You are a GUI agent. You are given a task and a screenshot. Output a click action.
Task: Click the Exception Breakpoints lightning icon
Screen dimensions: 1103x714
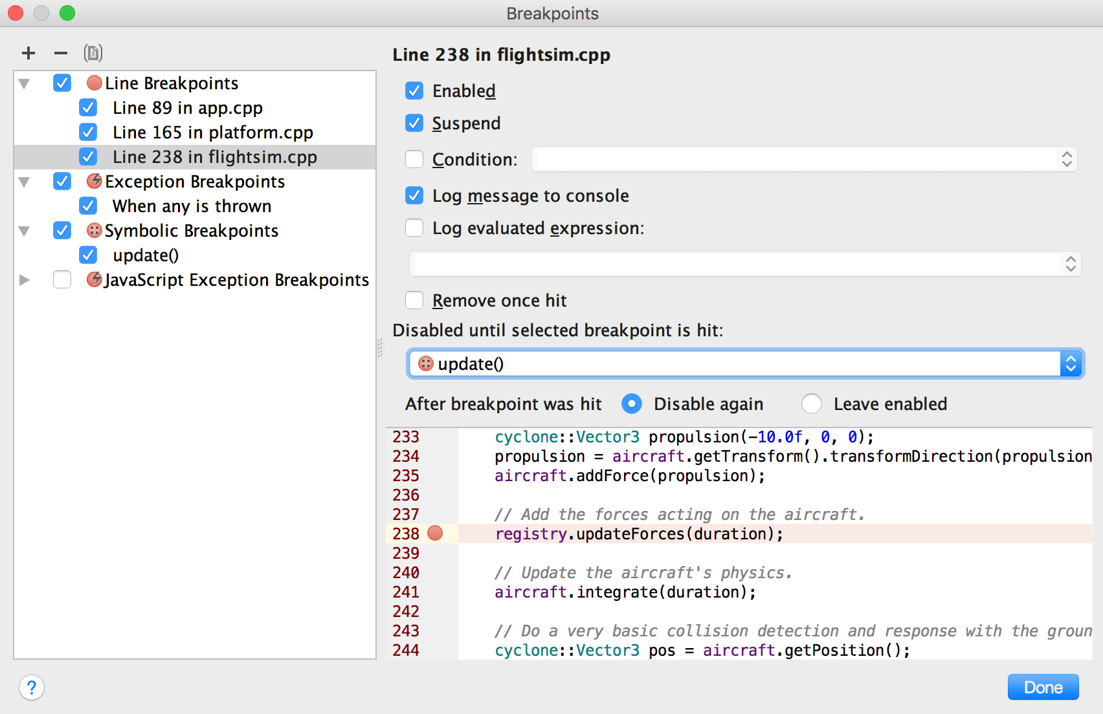click(95, 181)
